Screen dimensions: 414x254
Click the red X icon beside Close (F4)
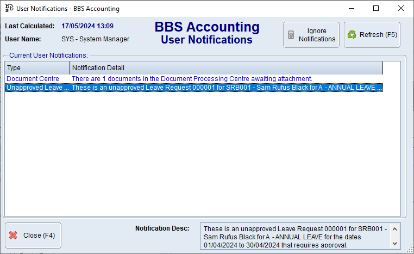pyautogui.click(x=14, y=236)
